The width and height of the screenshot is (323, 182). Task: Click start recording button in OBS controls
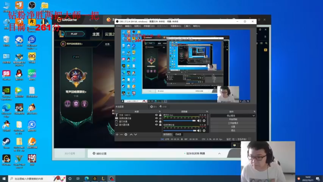pyautogui.click(x=233, y=119)
